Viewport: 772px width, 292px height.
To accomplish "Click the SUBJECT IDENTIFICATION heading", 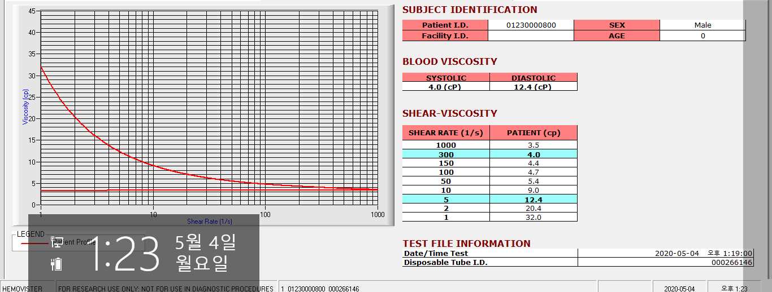I will click(470, 10).
